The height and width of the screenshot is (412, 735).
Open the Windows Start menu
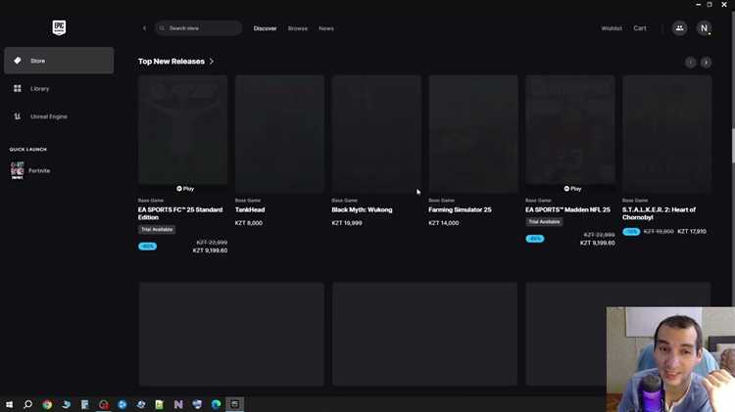[9, 404]
